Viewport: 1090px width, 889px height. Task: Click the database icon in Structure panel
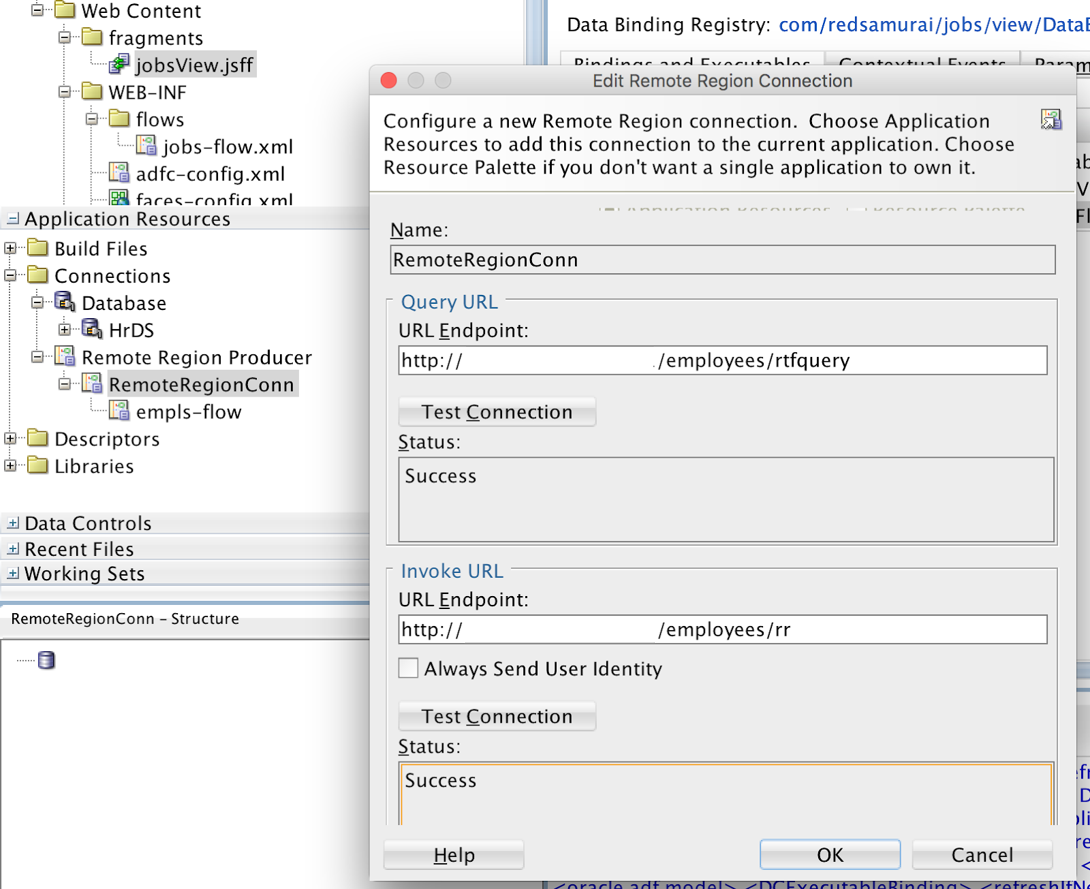(46, 660)
